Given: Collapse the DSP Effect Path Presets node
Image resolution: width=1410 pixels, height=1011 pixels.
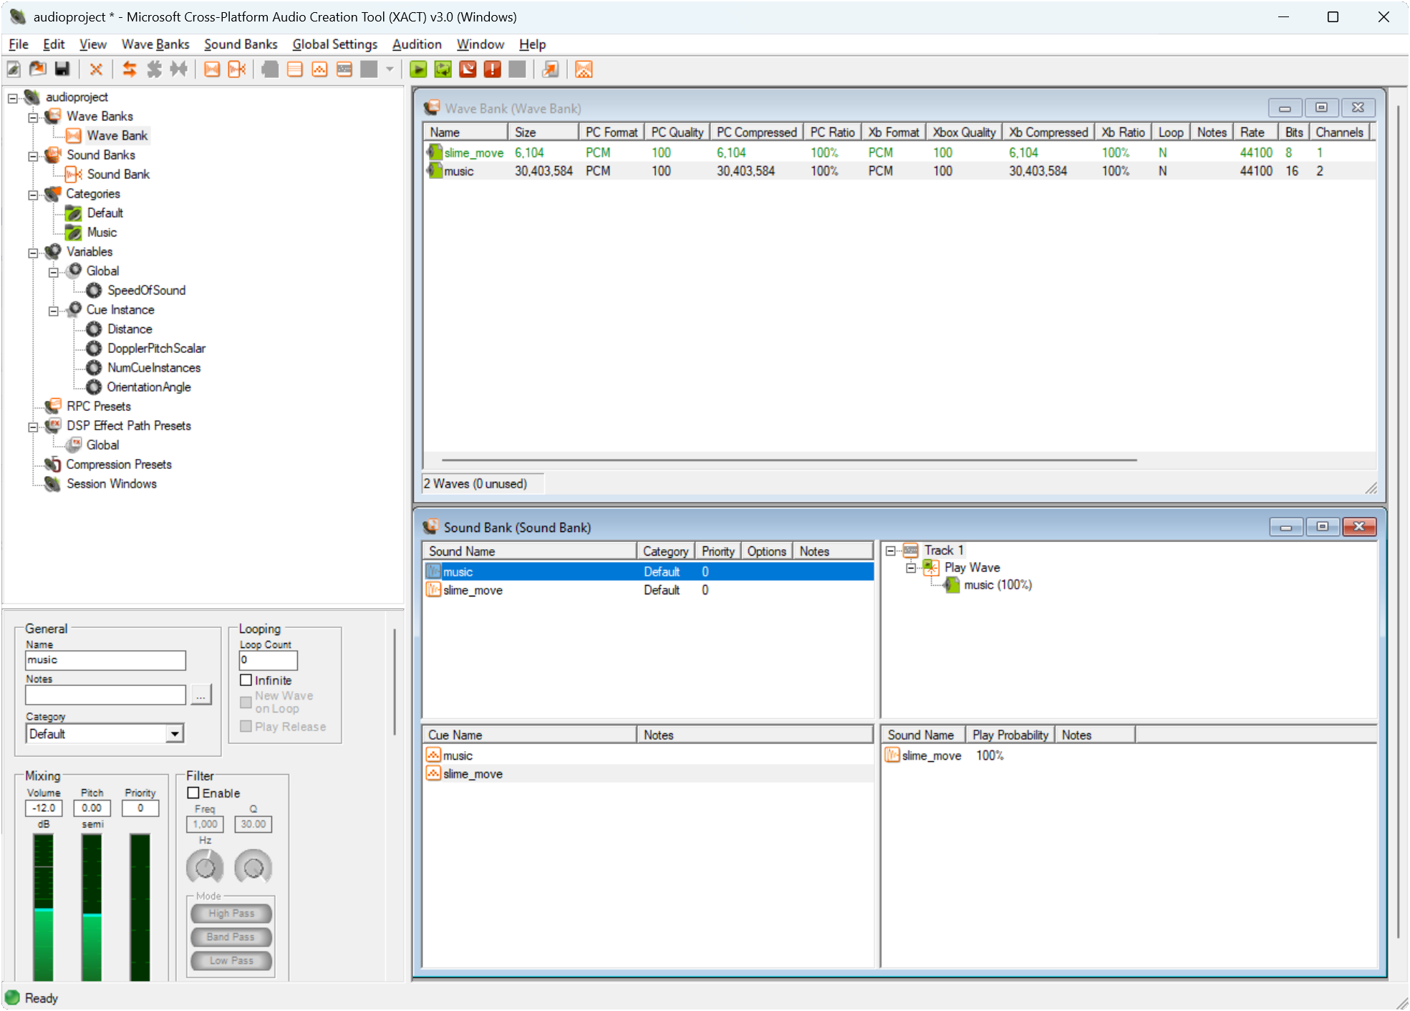Looking at the screenshot, I should click(x=33, y=427).
